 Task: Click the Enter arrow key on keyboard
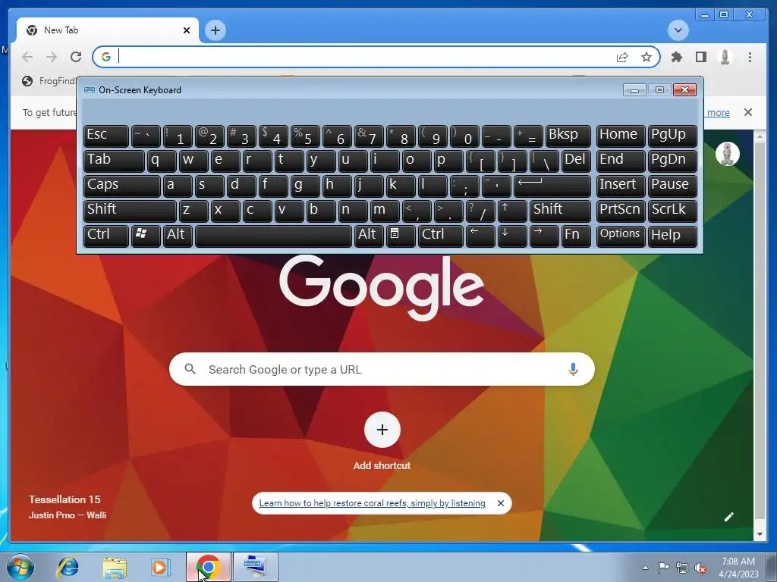(x=552, y=186)
